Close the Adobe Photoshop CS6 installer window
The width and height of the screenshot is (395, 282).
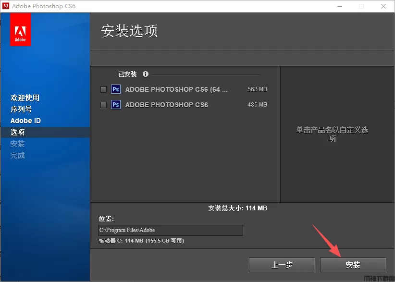(383, 6)
